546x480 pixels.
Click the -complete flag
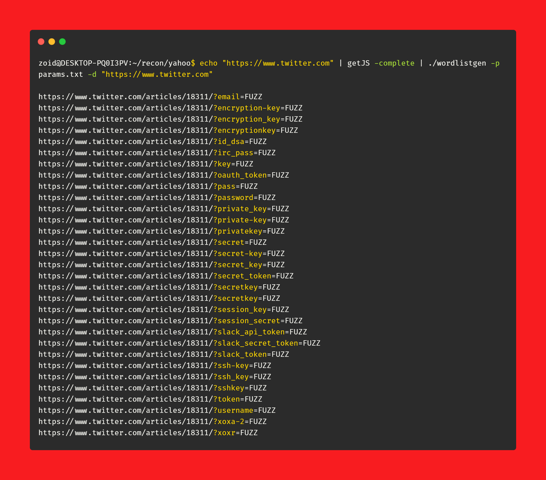point(394,63)
